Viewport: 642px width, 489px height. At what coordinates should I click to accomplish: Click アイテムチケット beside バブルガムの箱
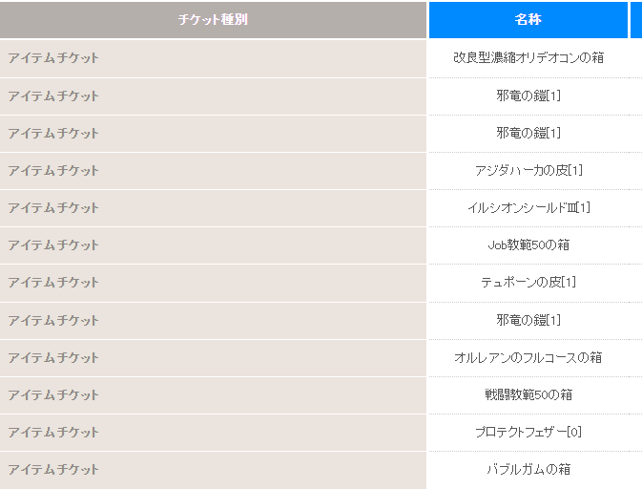[53, 469]
